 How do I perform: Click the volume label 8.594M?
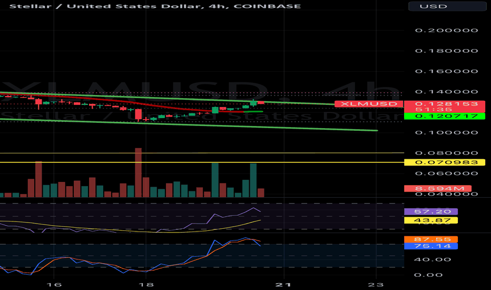coord(438,188)
